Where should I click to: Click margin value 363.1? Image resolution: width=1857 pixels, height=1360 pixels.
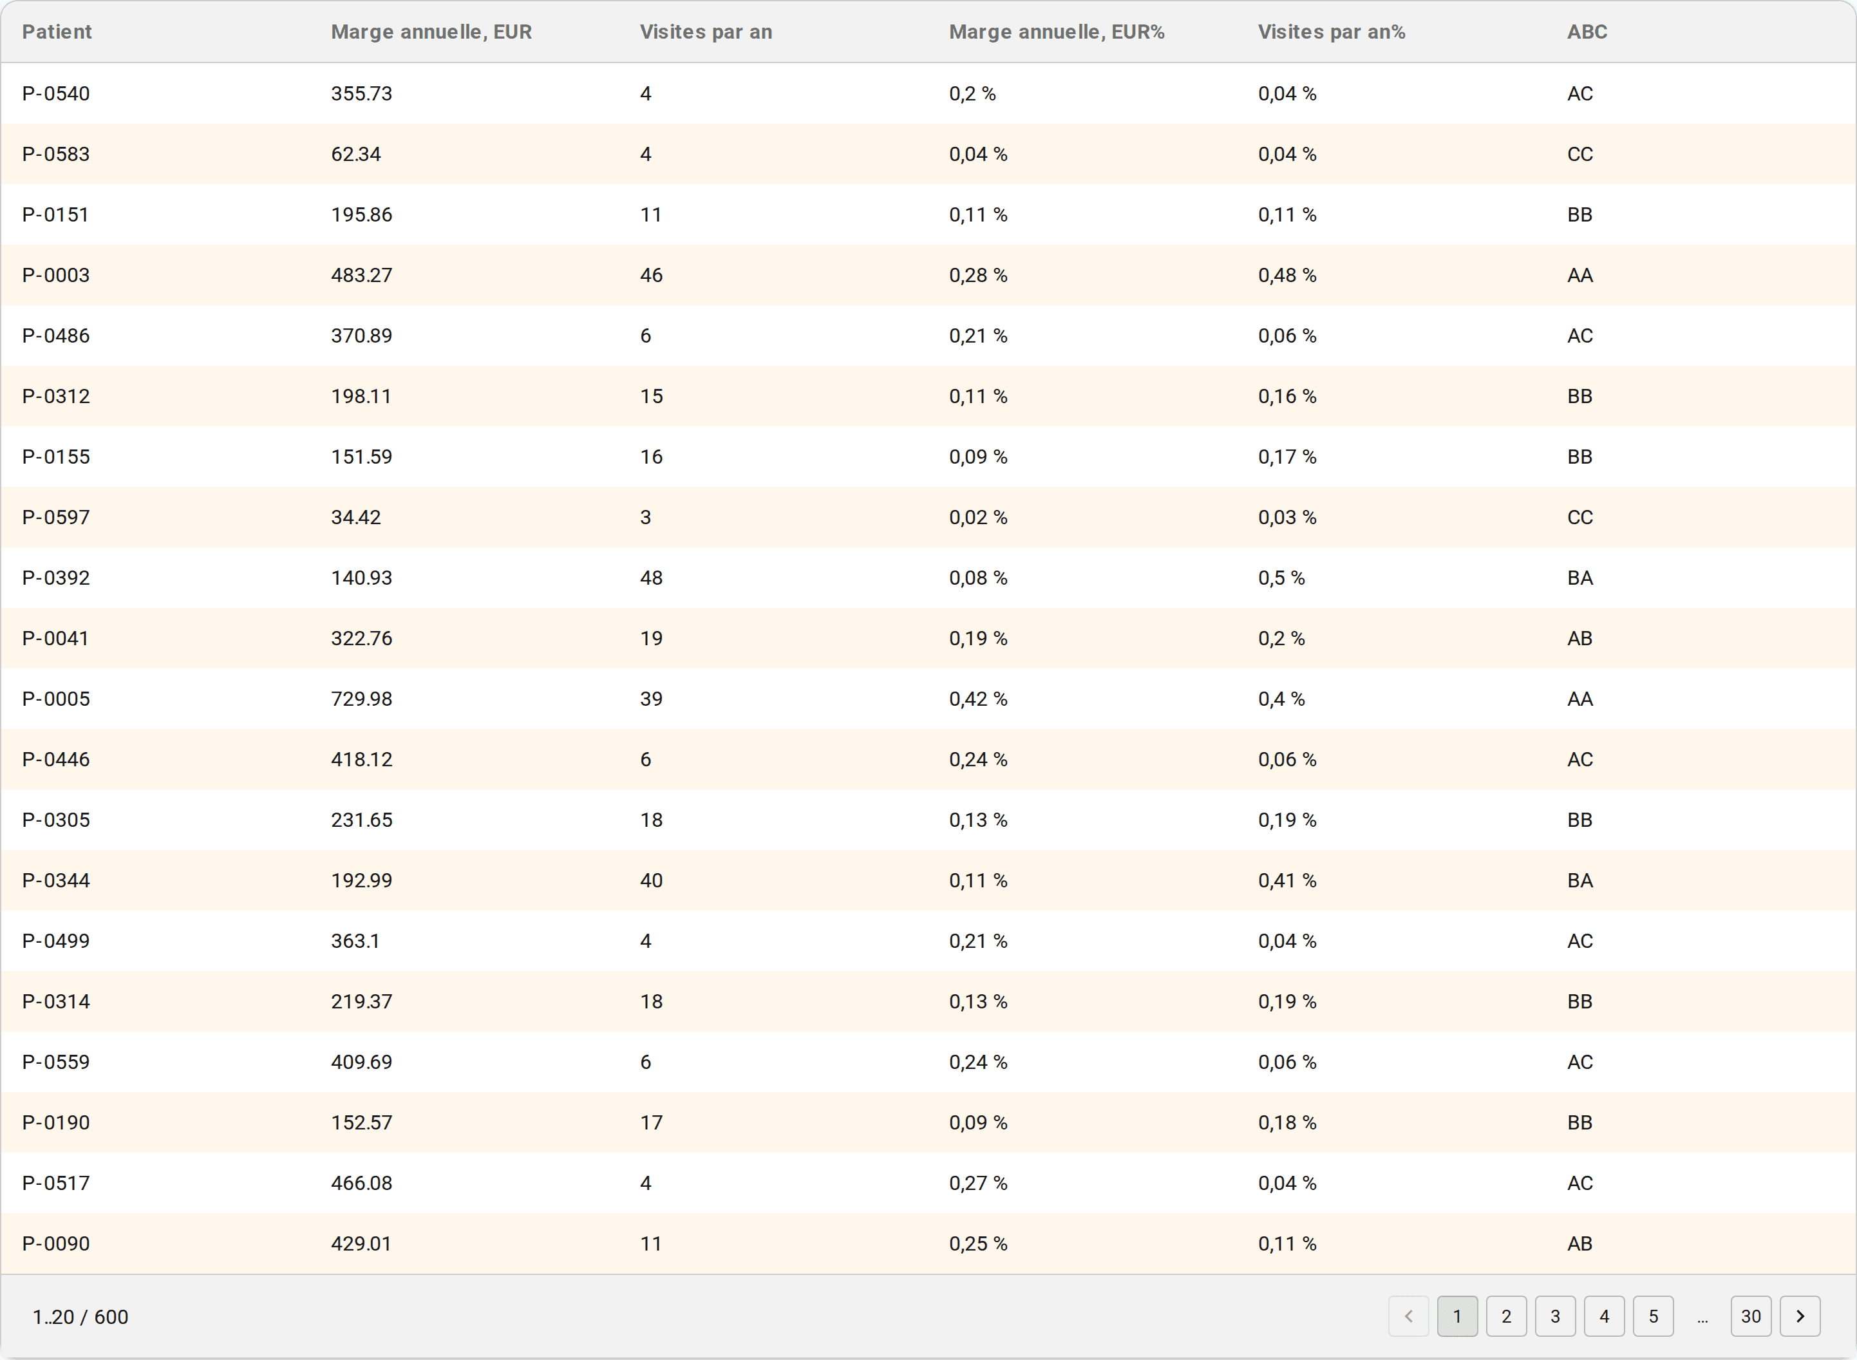point(355,941)
